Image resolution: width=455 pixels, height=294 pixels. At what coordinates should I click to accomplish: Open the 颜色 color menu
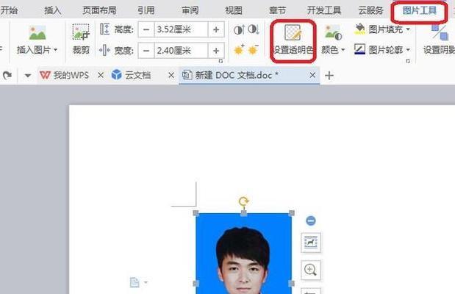[333, 40]
